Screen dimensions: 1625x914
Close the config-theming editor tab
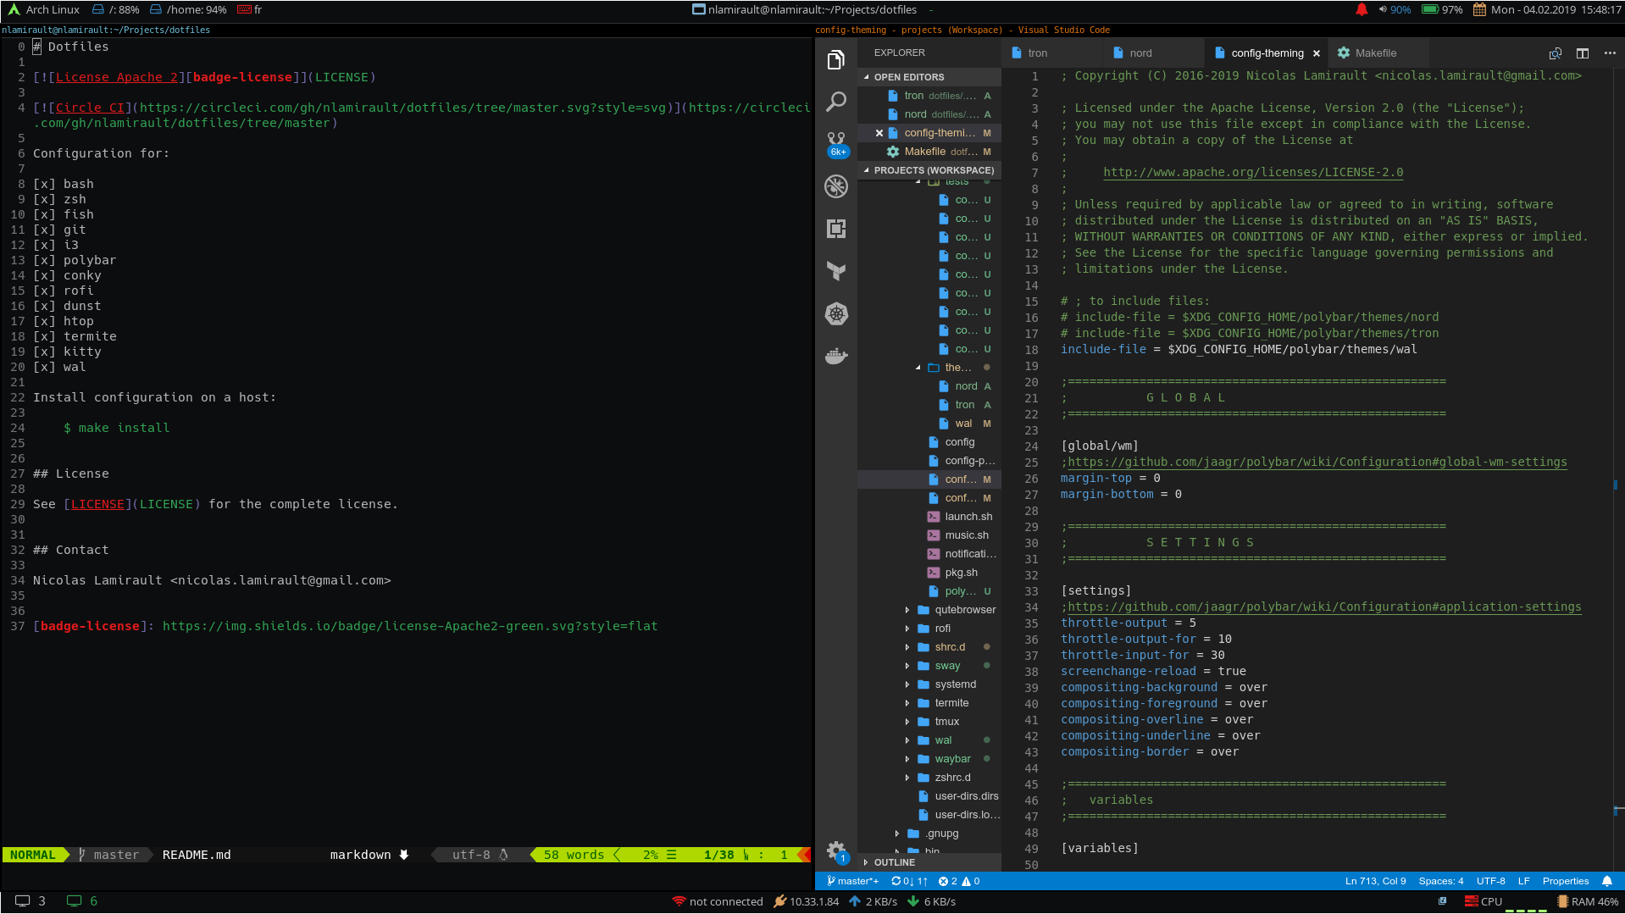pyautogui.click(x=1317, y=53)
